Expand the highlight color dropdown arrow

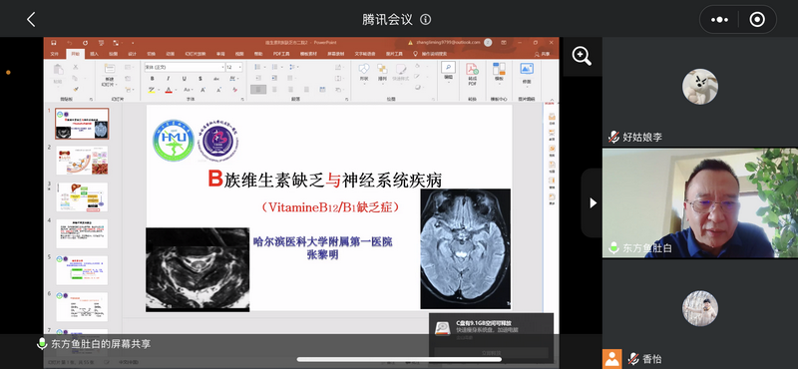click(159, 90)
